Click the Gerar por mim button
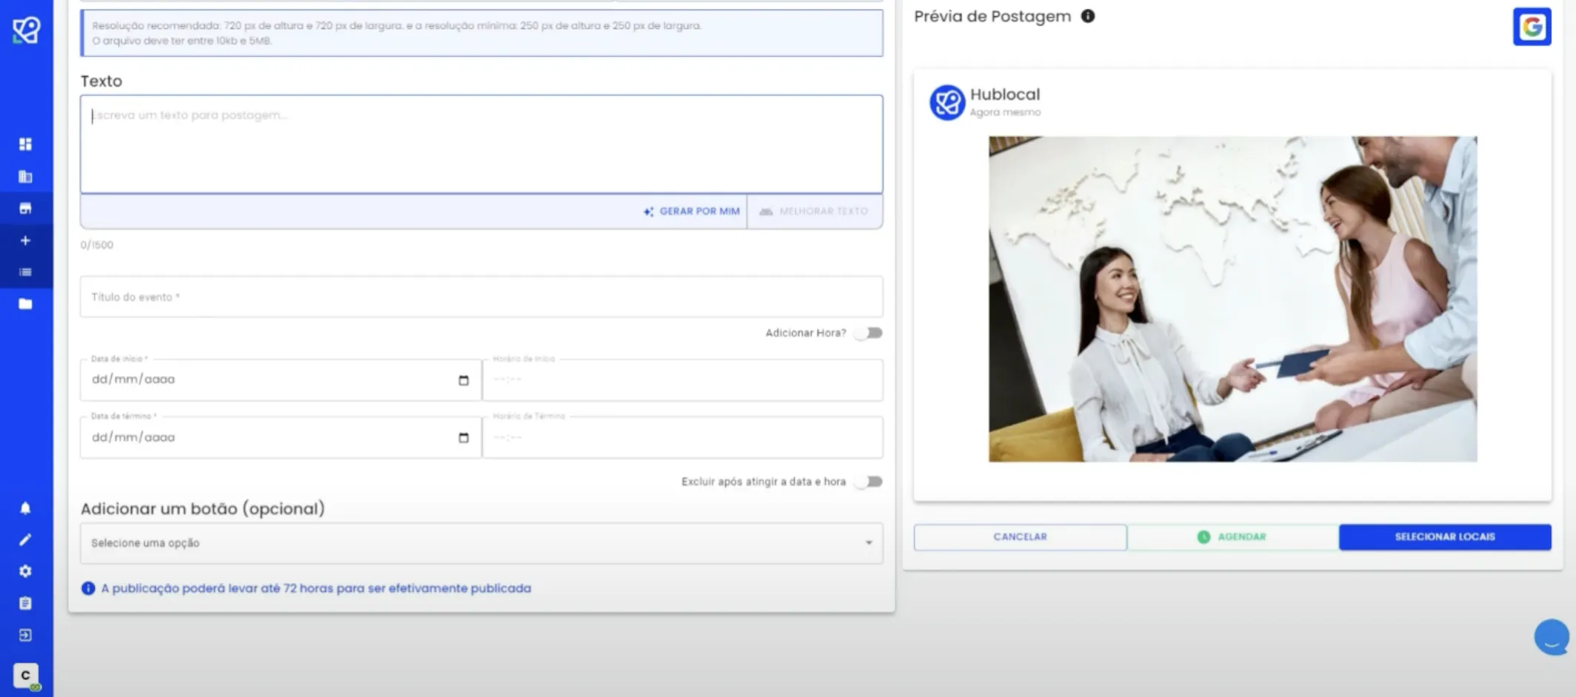Viewport: 1576px width, 697px height. point(692,212)
